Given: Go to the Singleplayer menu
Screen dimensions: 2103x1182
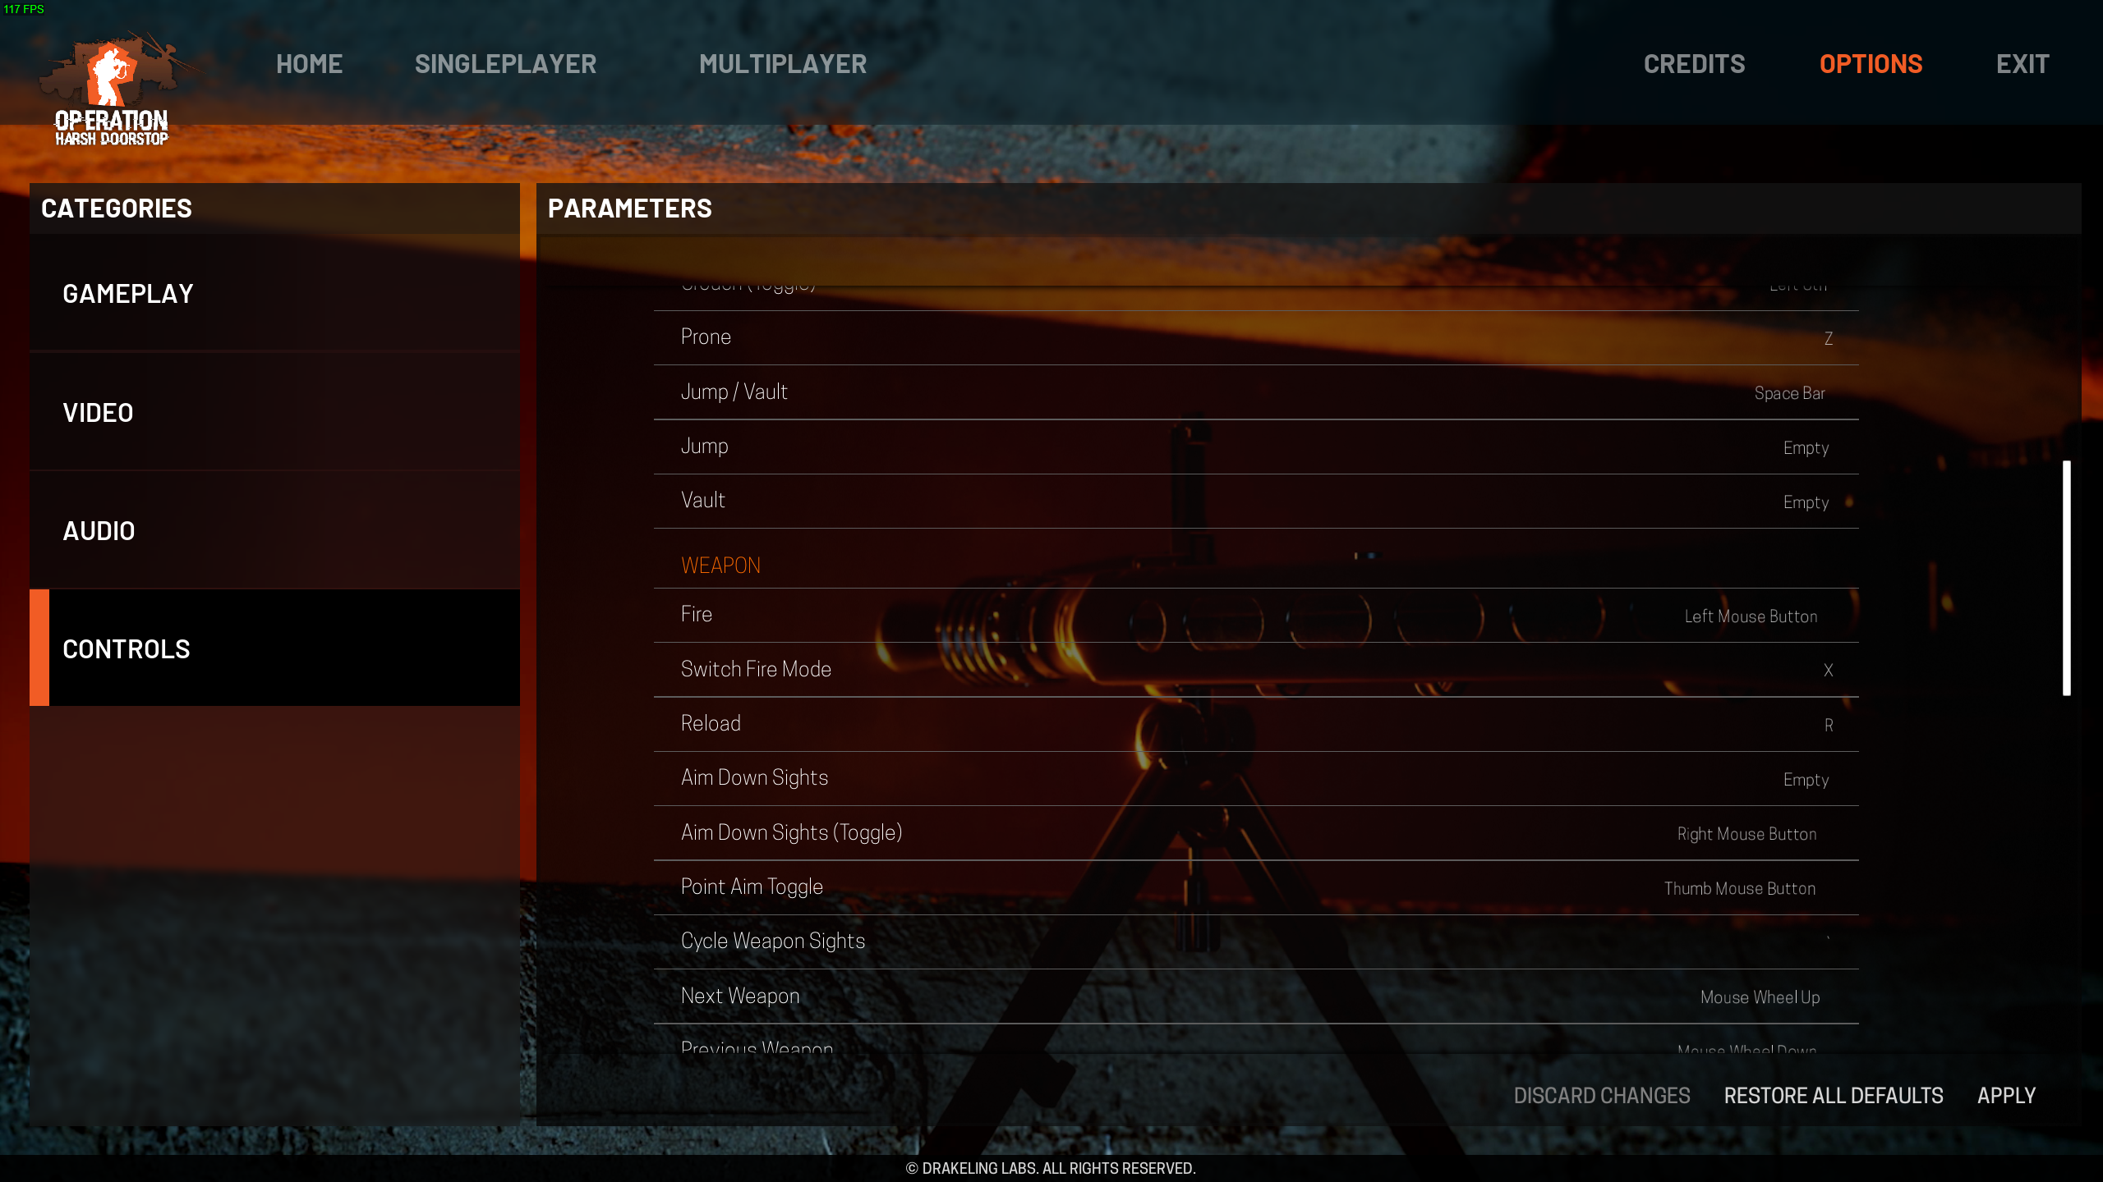Looking at the screenshot, I should pos(505,64).
